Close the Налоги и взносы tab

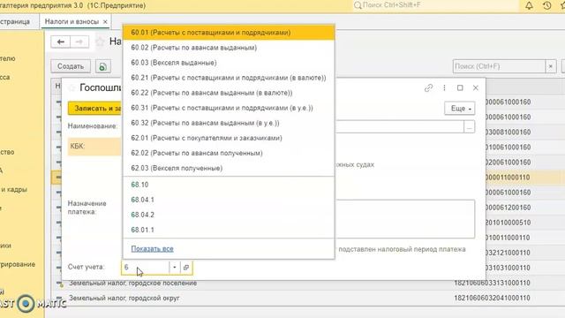click(x=105, y=22)
